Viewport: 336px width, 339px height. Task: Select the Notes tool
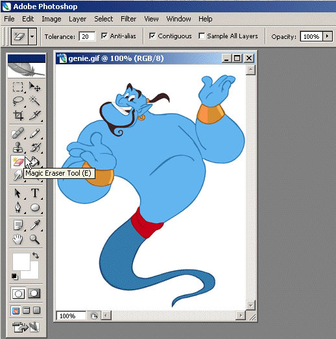coord(18,225)
